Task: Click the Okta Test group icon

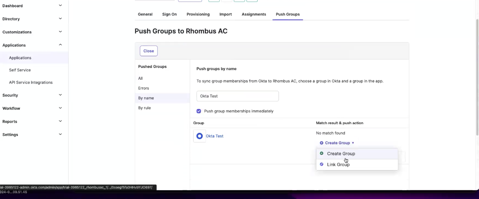Action: (x=200, y=136)
